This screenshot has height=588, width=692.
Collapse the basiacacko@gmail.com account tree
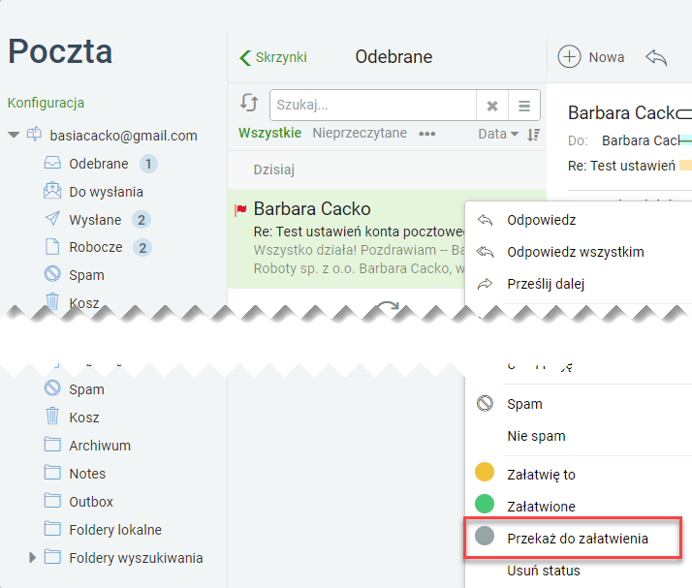pyautogui.click(x=14, y=135)
